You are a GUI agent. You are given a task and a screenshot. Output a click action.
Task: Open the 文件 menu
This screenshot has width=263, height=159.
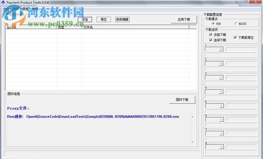(6, 9)
